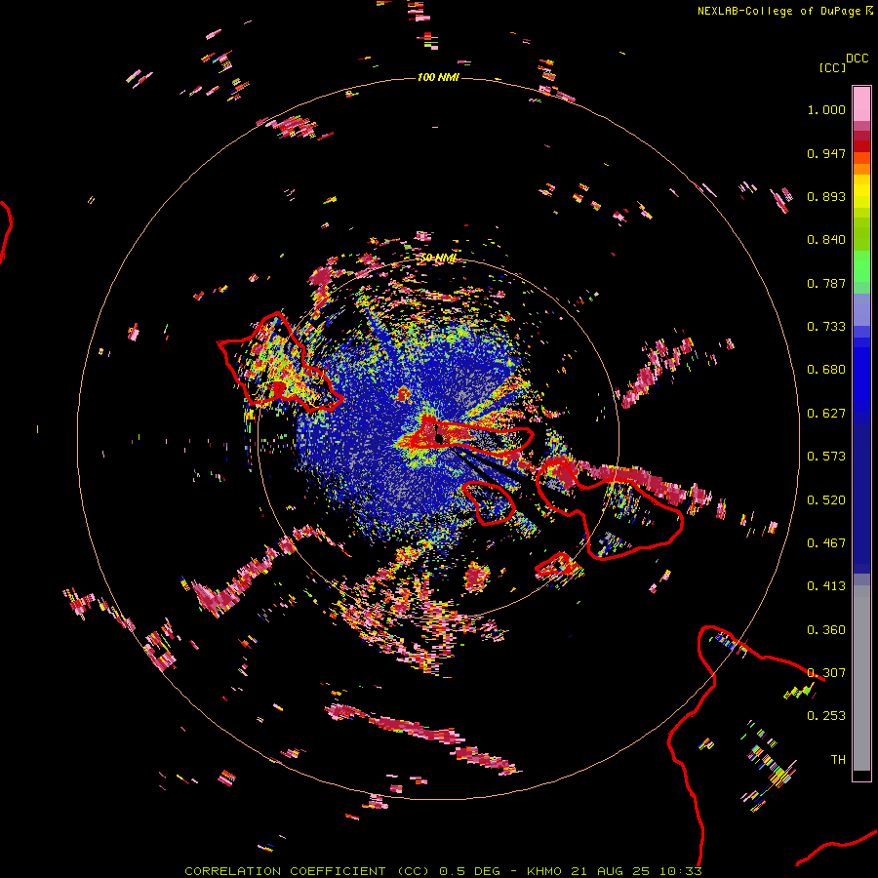The width and height of the screenshot is (878, 878).
Task: Click the 100 NMI range ring label
Action: 438,77
